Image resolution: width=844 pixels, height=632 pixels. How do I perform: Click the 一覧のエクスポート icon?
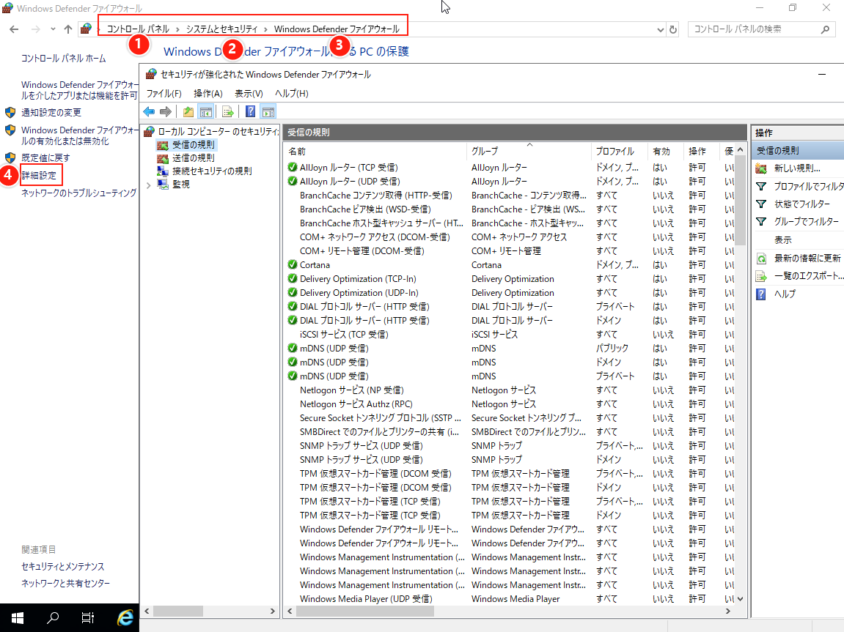tap(761, 276)
